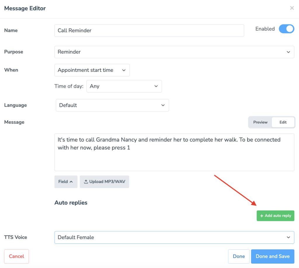Image resolution: width=299 pixels, height=268 pixels.
Task: Open the Field insert menu
Action: coord(66,182)
